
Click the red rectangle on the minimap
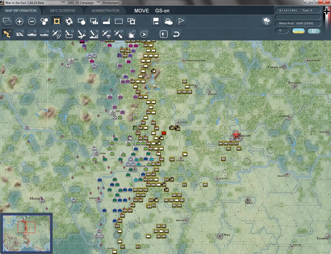click(x=27, y=227)
